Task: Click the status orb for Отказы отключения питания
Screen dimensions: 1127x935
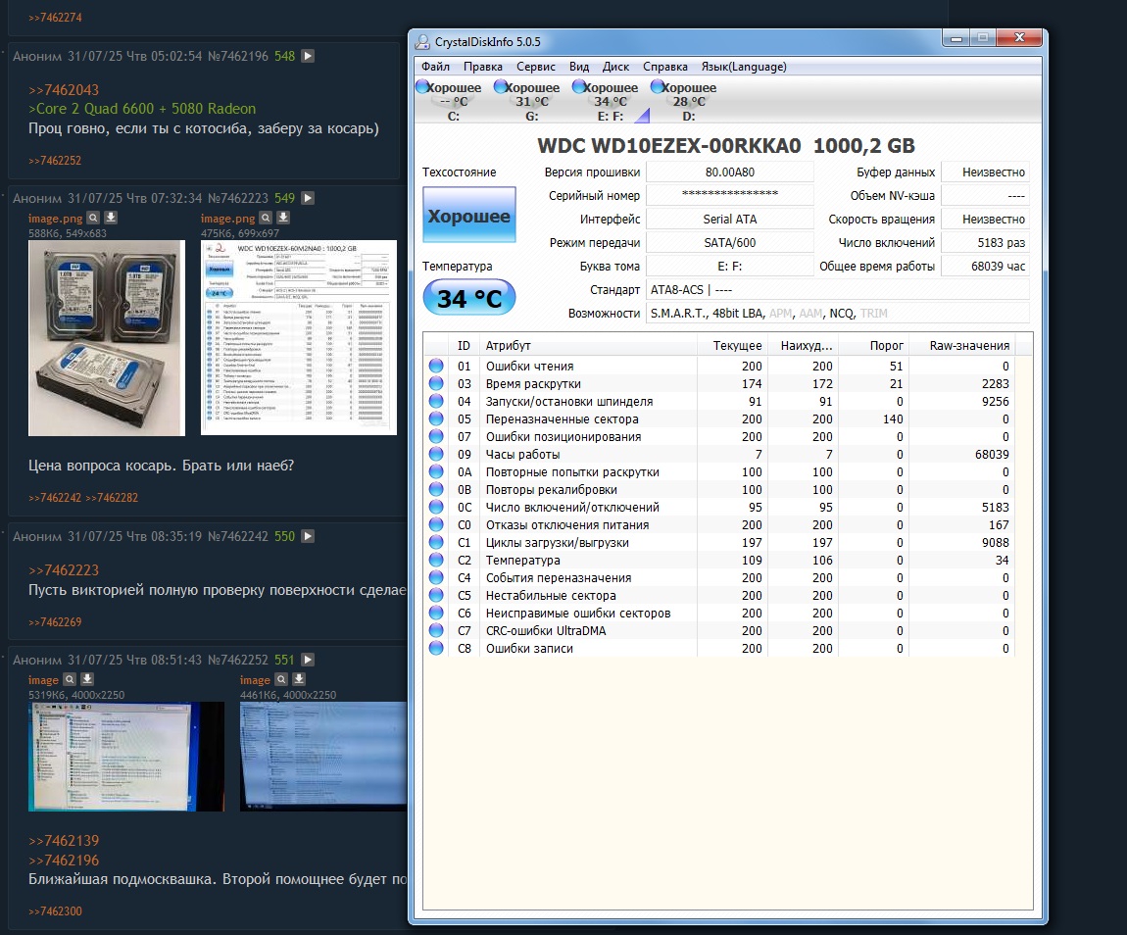Action: pyautogui.click(x=436, y=524)
